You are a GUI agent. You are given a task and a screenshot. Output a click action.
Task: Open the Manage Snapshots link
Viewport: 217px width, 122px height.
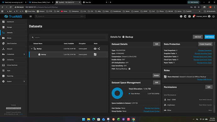(x=205, y=51)
